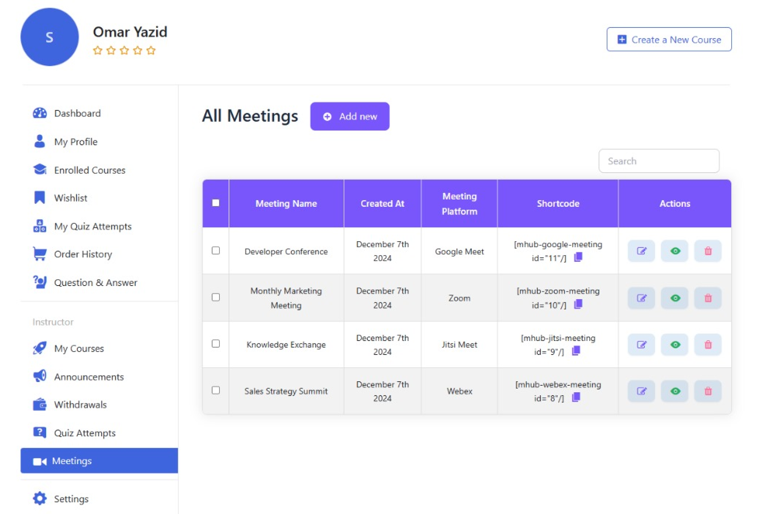This screenshot has height=514, width=784.
Task: Open Enrolled Courses sidebar item
Action: click(79, 170)
